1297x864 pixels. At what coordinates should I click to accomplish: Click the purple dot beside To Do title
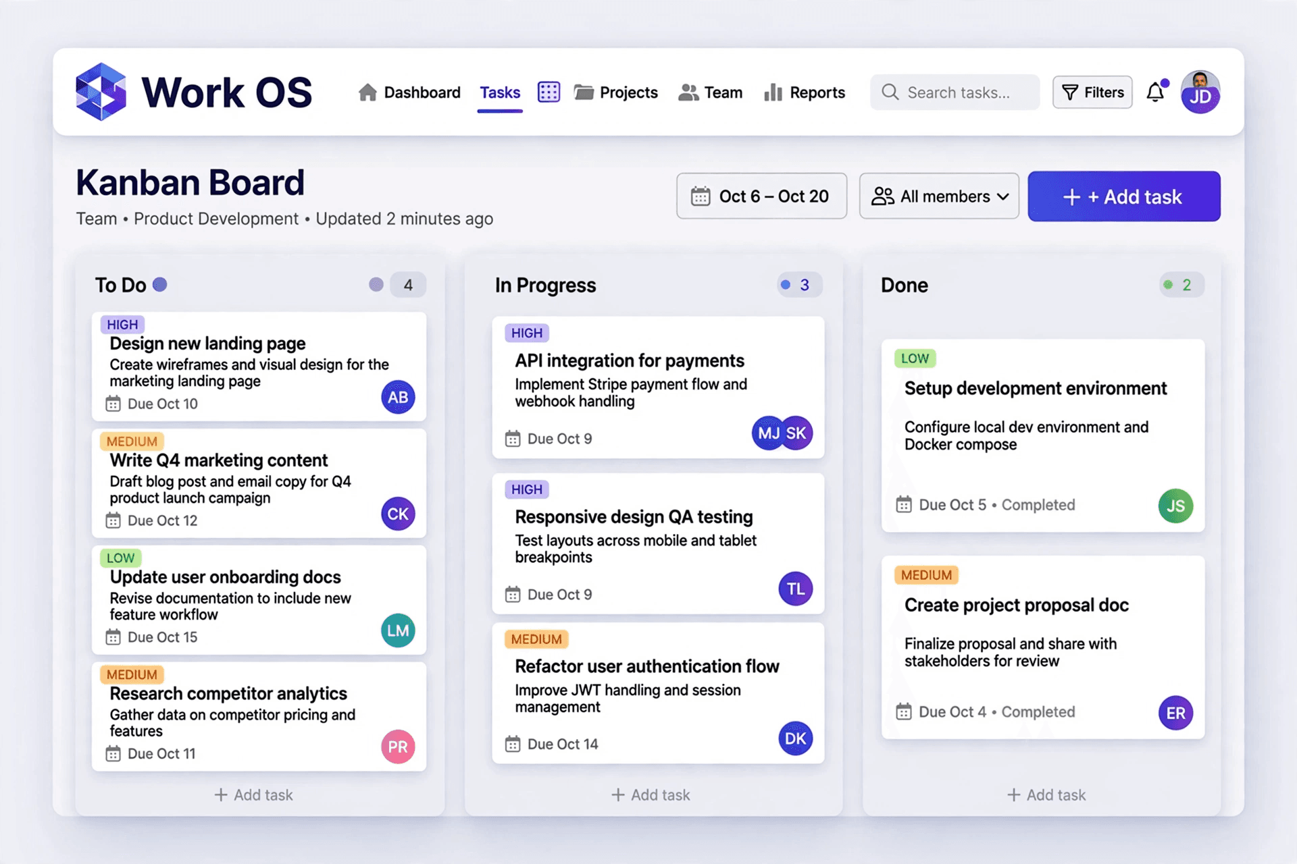point(159,284)
